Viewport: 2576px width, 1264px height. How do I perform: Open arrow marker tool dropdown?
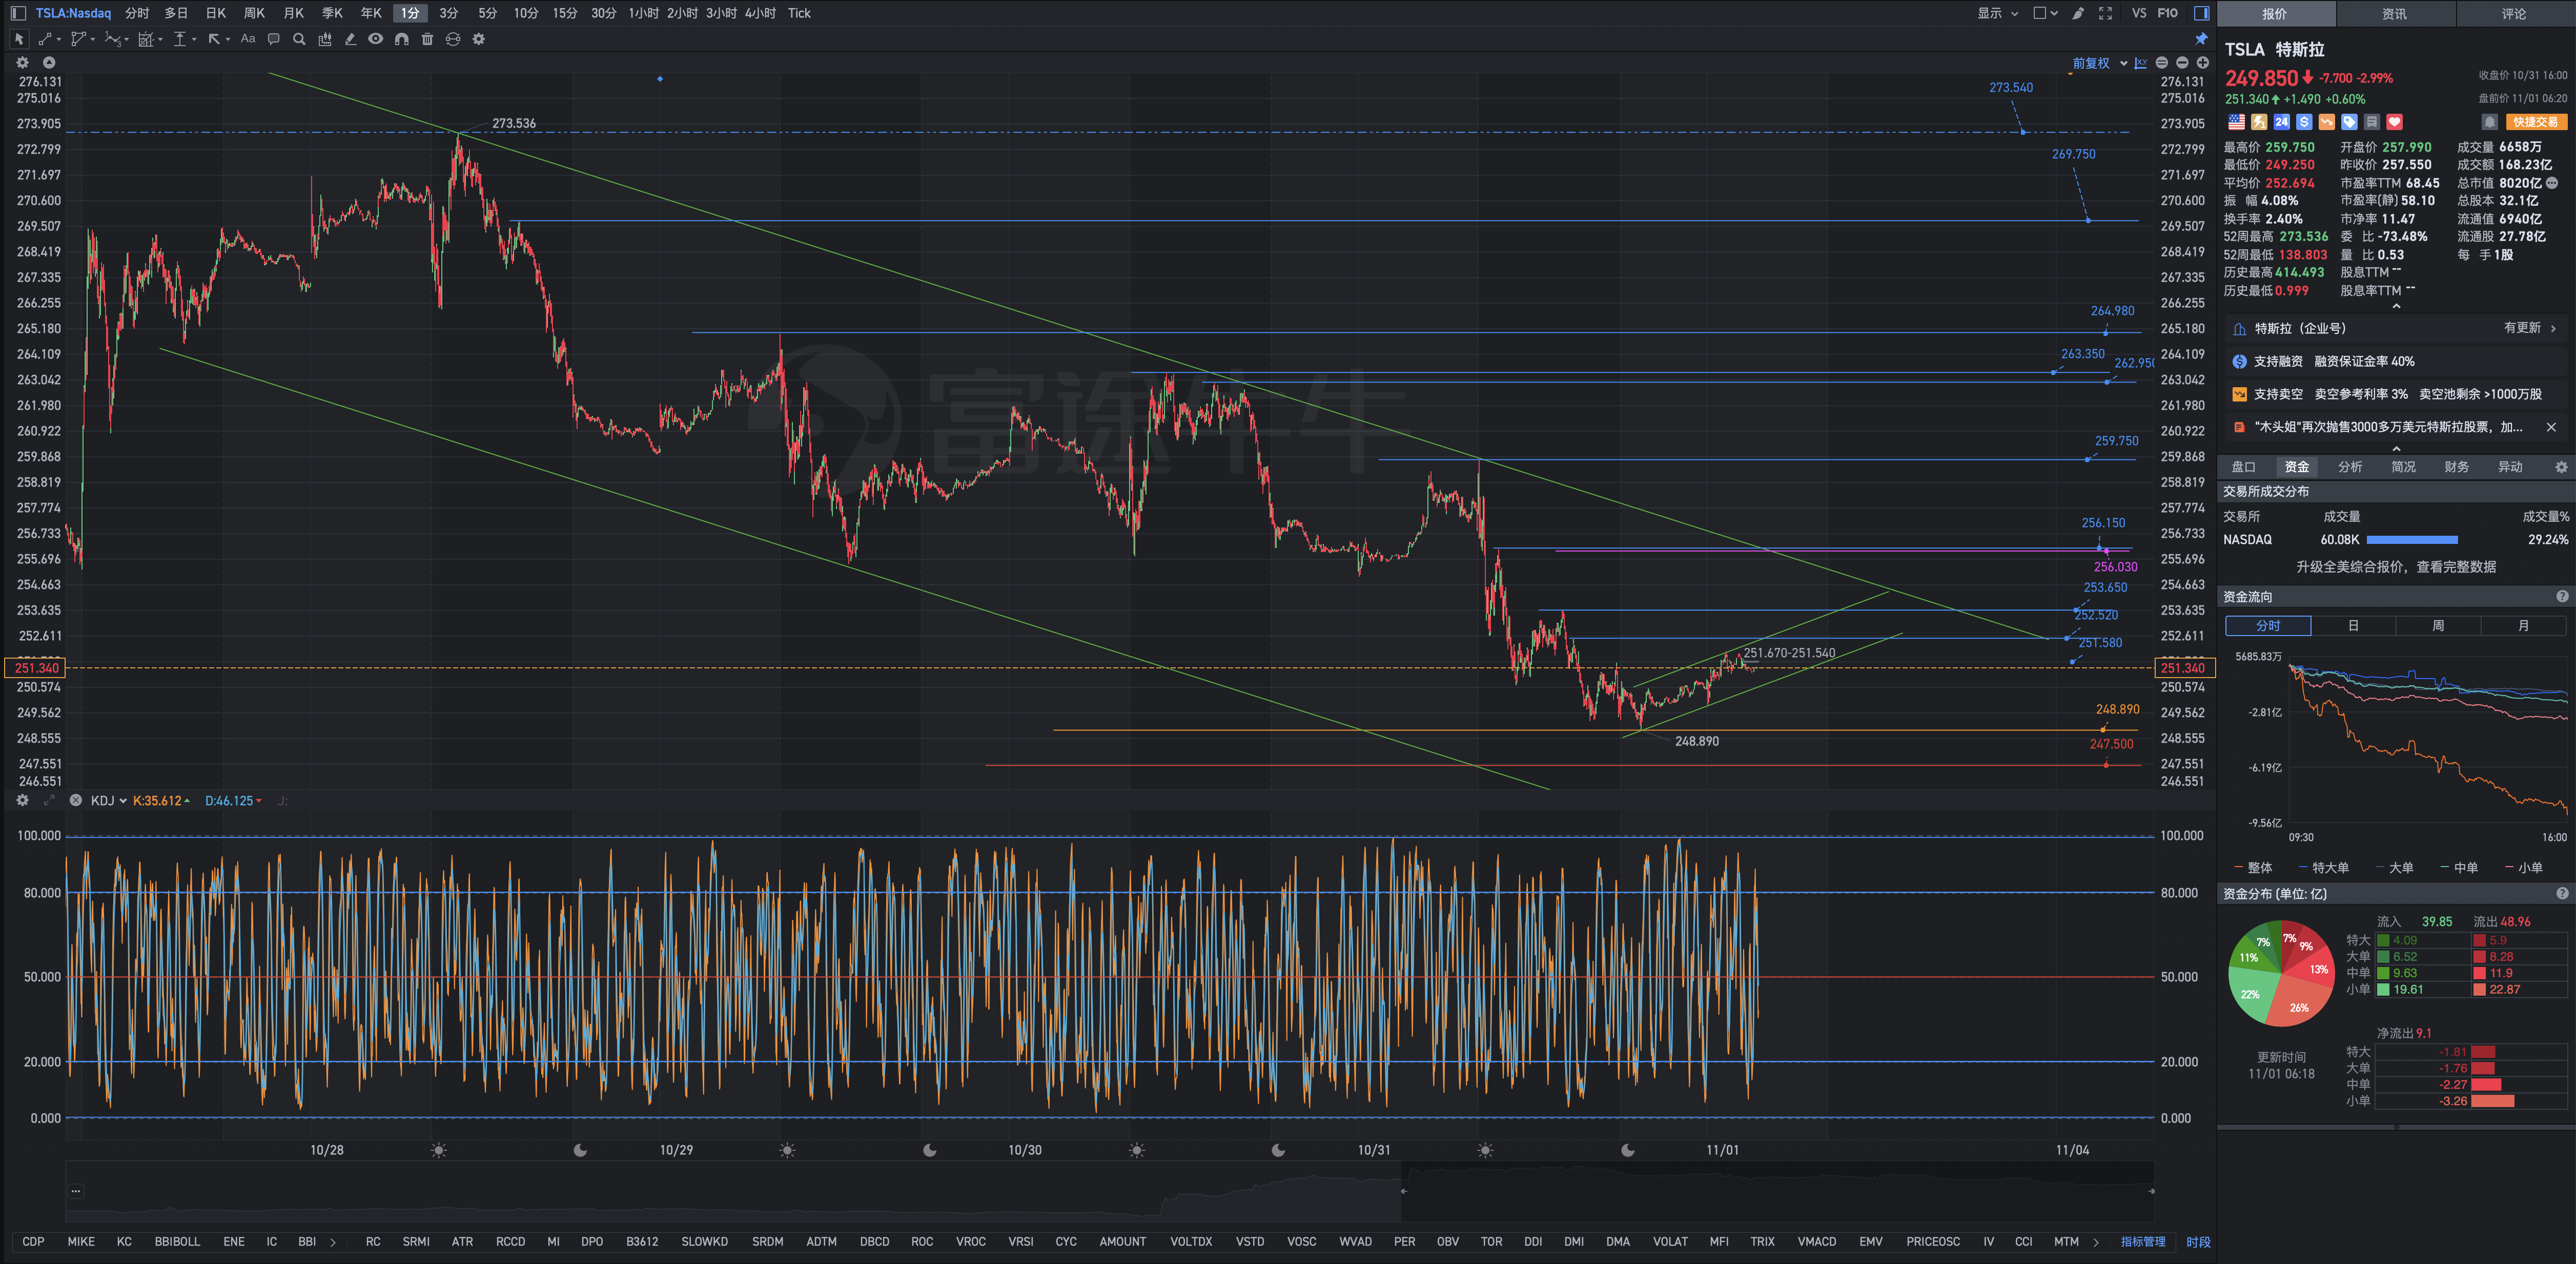coord(228,40)
